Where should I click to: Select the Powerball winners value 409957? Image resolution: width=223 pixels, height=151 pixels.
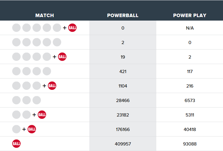click(123, 144)
